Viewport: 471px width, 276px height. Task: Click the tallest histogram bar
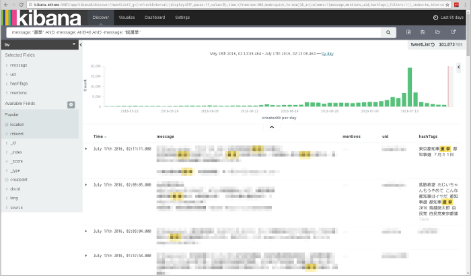(410, 88)
